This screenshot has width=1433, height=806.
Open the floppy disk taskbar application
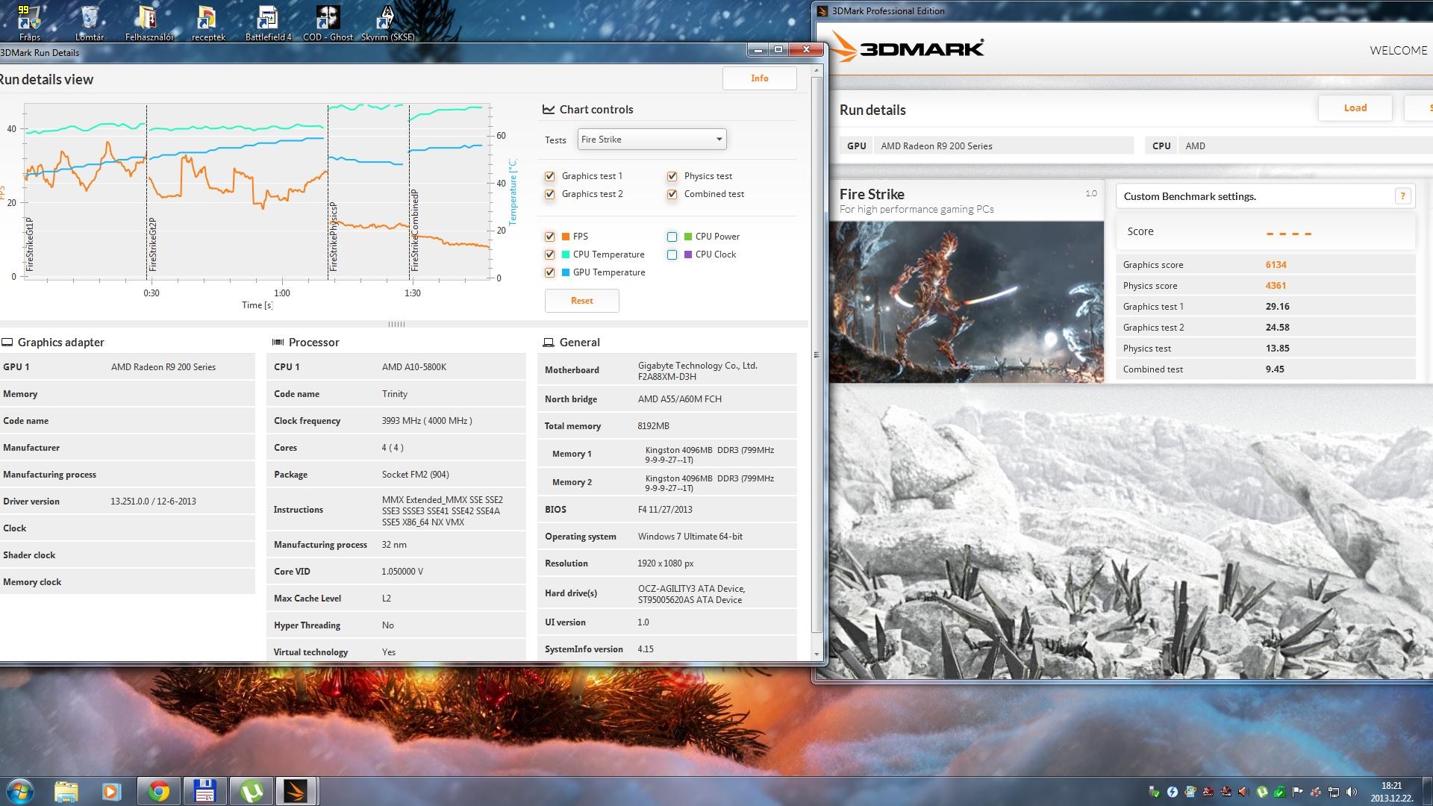click(x=205, y=791)
